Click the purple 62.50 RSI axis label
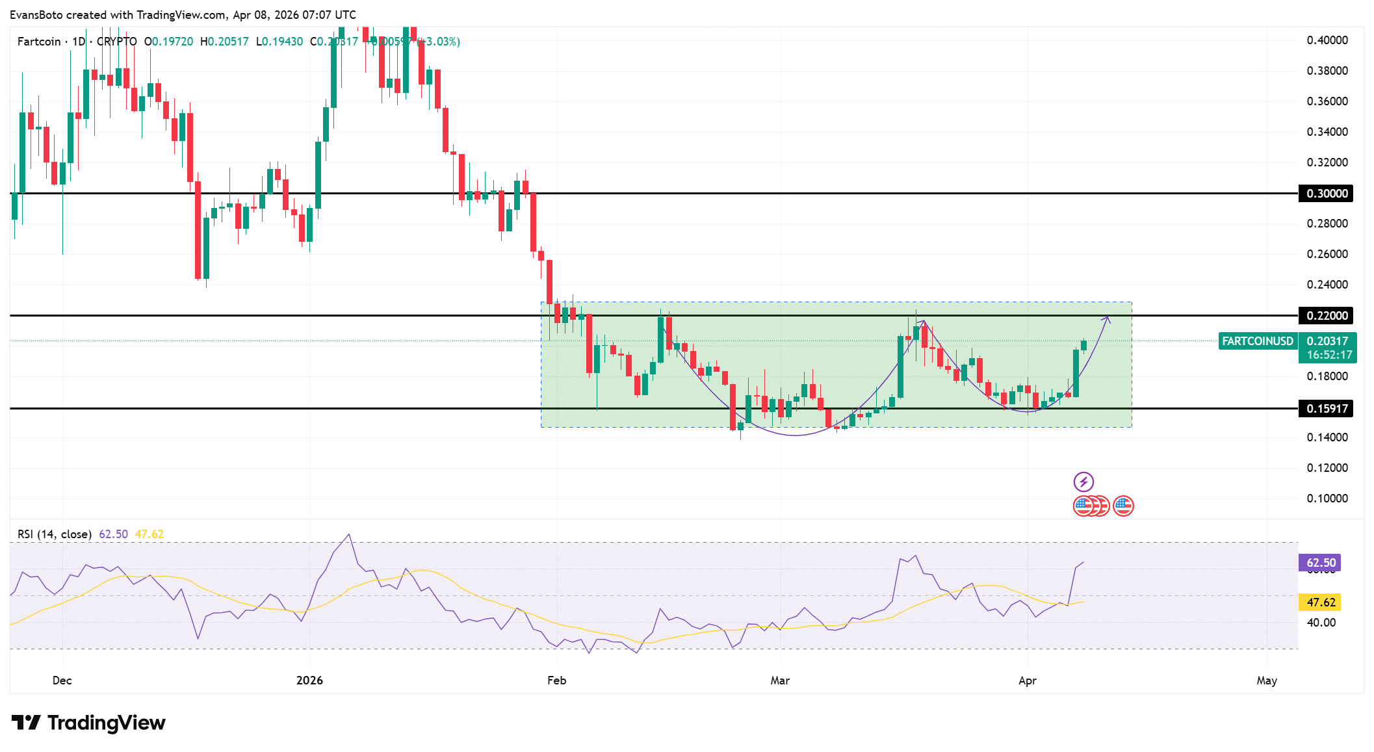 click(1320, 562)
